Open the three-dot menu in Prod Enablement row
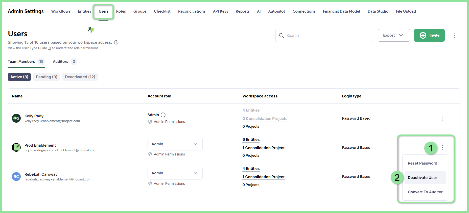469x213 pixels. tap(442, 148)
